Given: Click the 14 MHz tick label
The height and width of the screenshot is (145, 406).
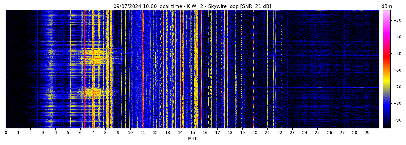Looking at the screenshot, I should (x=180, y=133).
